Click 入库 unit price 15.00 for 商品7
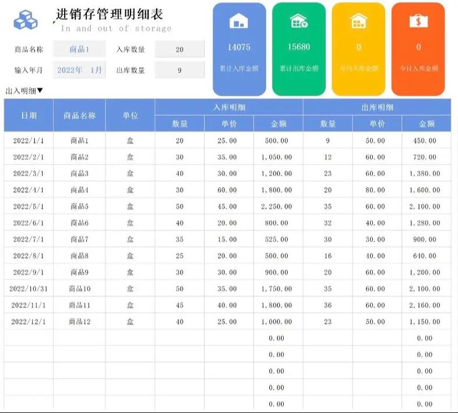458x413 pixels. coord(229,239)
